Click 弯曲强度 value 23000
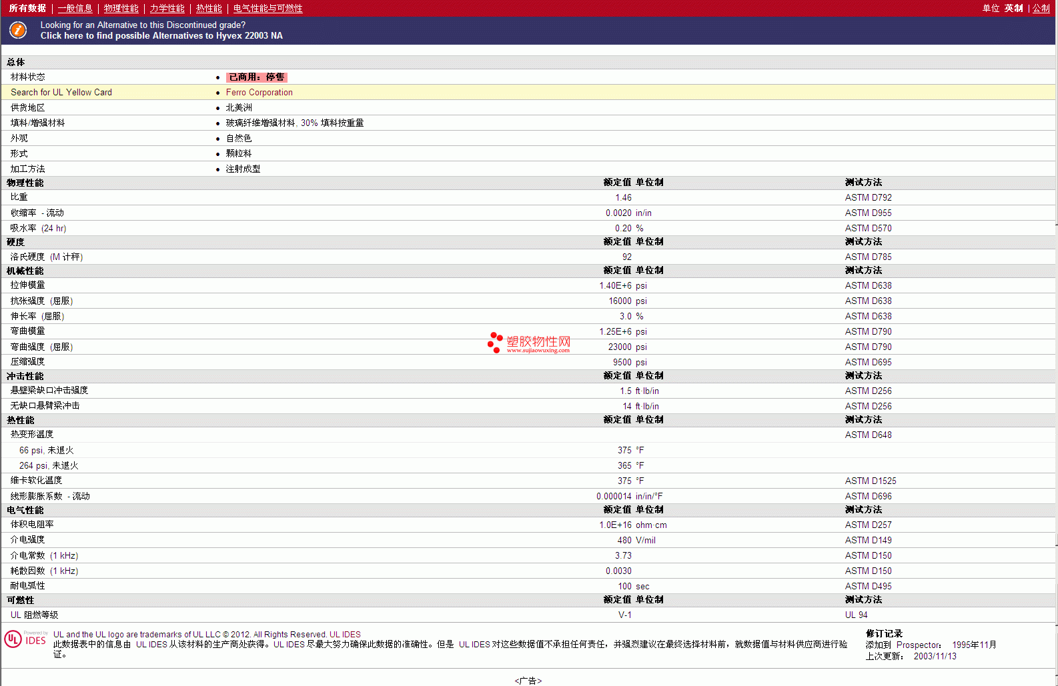Viewport: 1058px width, 686px height. [620, 347]
